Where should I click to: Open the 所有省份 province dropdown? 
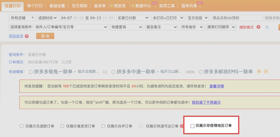tap(192, 27)
